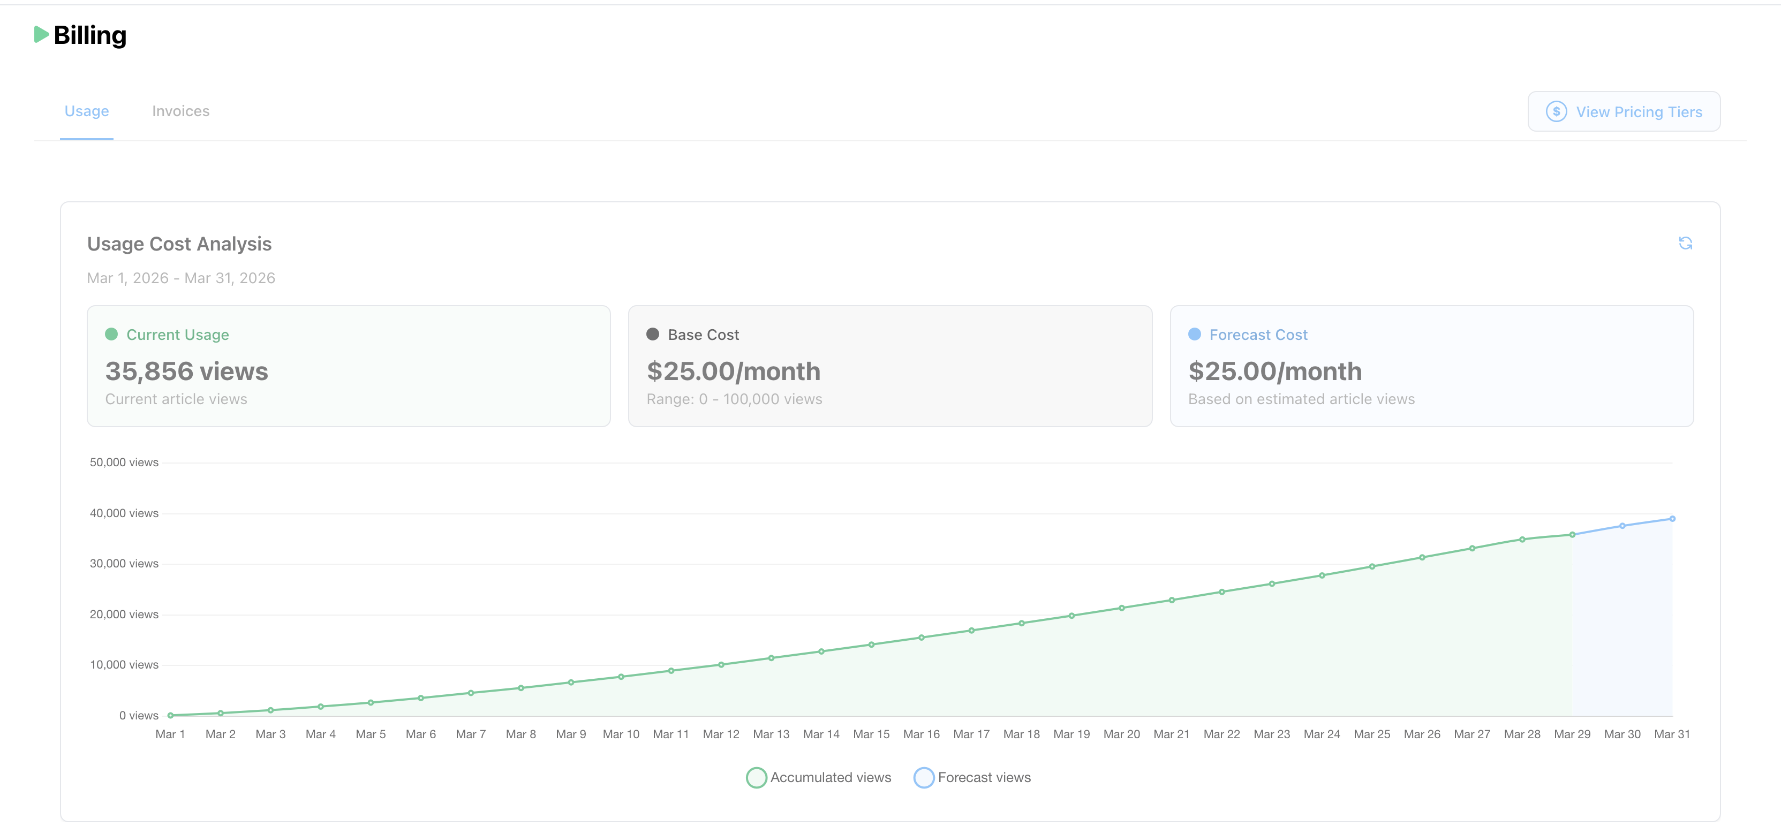The width and height of the screenshot is (1781, 834).
Task: Click the blue dot on Forecast Cost card
Action: pos(1194,335)
